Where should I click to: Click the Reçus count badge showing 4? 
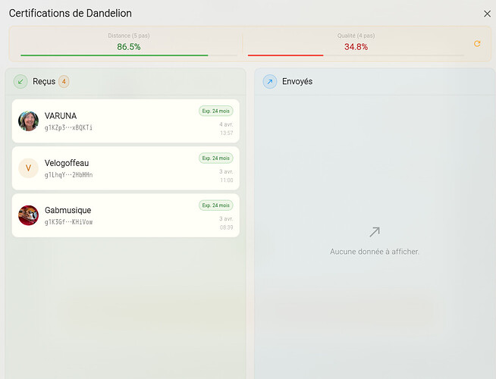pos(64,81)
